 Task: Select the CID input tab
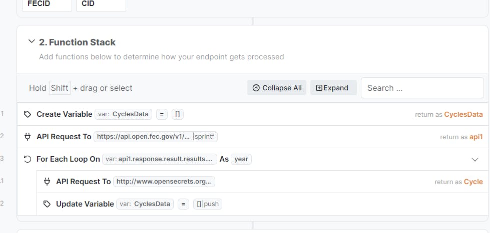(101, 4)
